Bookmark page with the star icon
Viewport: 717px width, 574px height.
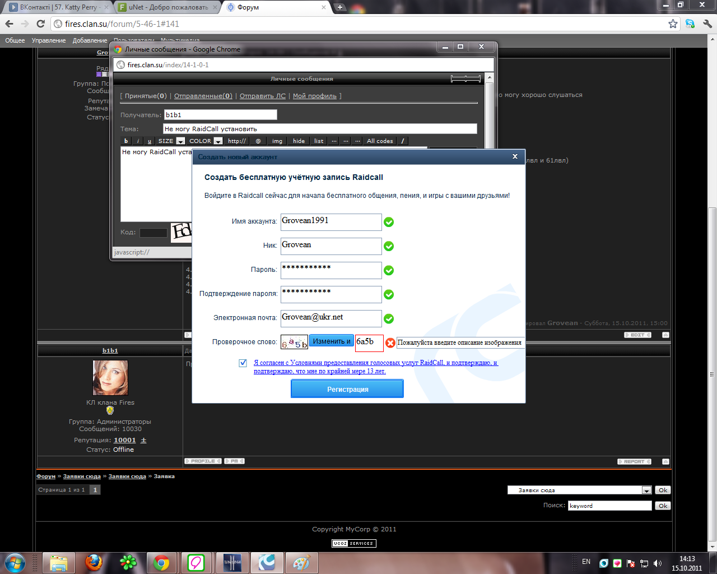point(673,24)
